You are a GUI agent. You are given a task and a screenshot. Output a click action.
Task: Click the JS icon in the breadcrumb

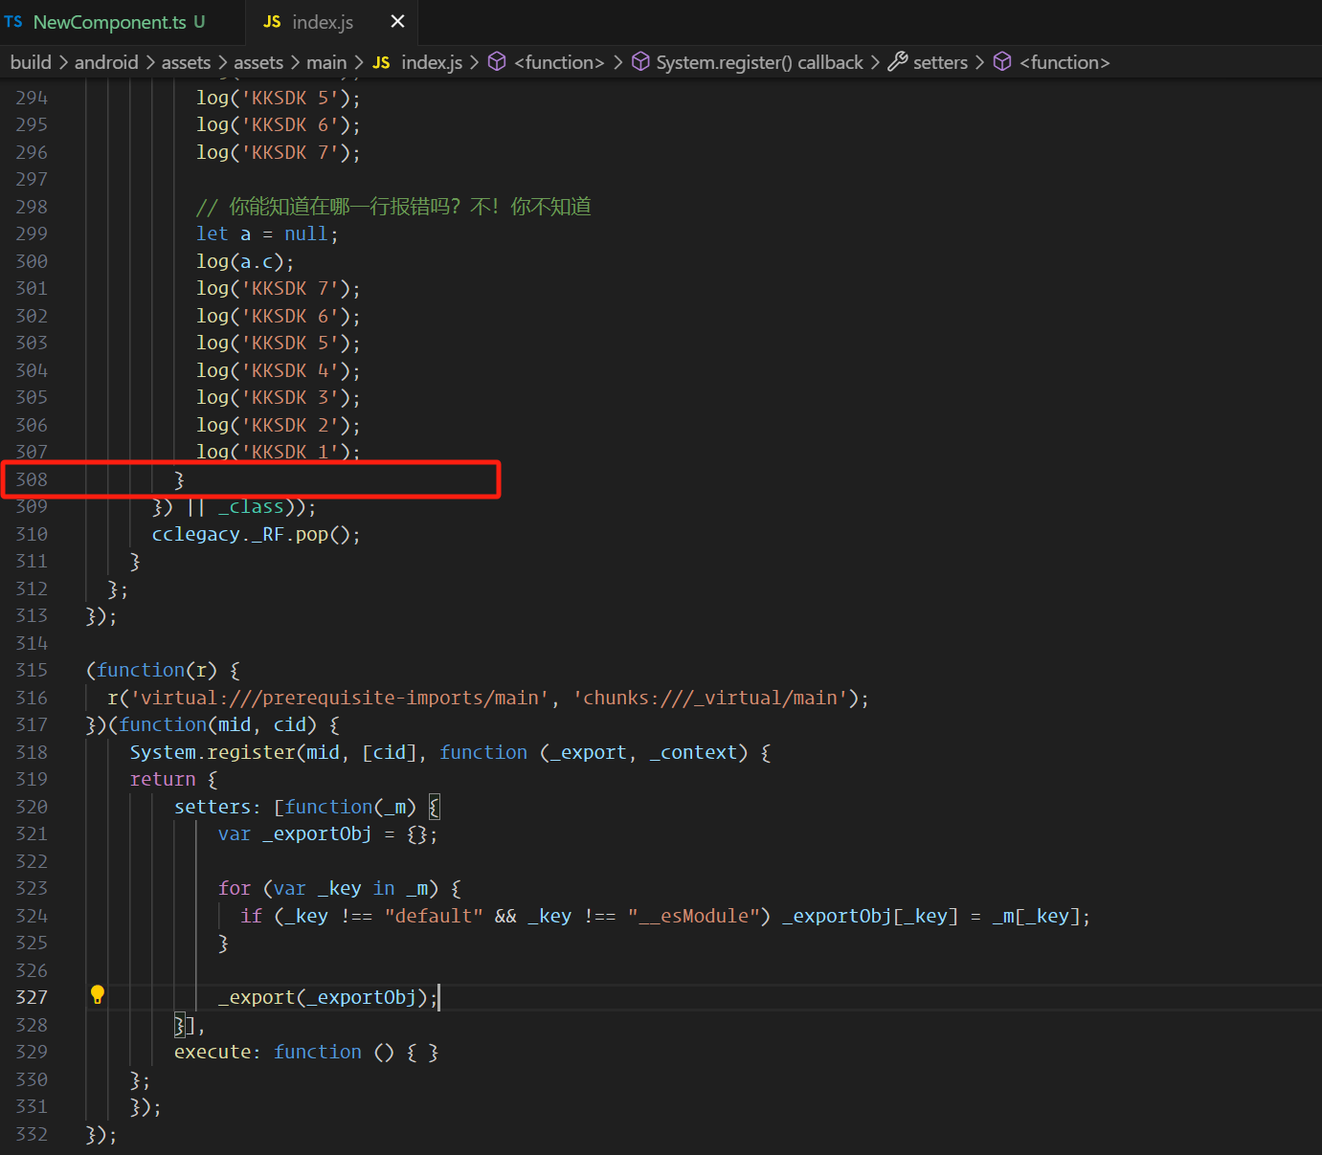(381, 62)
